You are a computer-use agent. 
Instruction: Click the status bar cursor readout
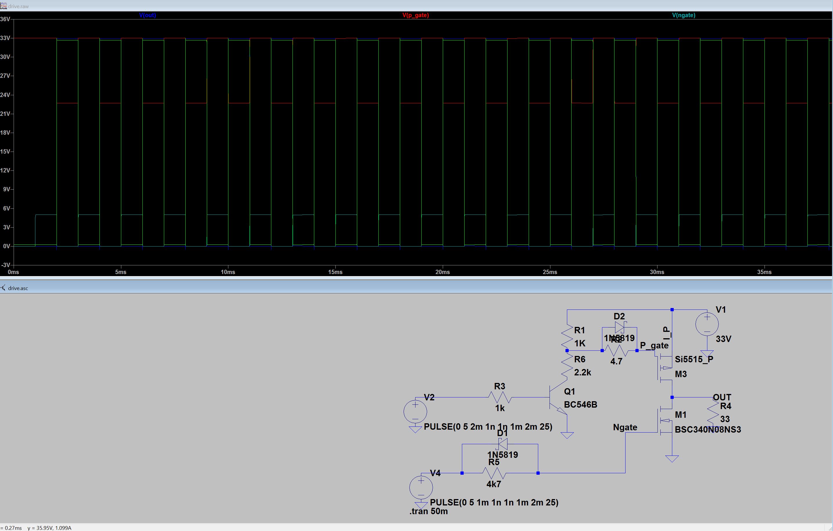tap(36, 528)
